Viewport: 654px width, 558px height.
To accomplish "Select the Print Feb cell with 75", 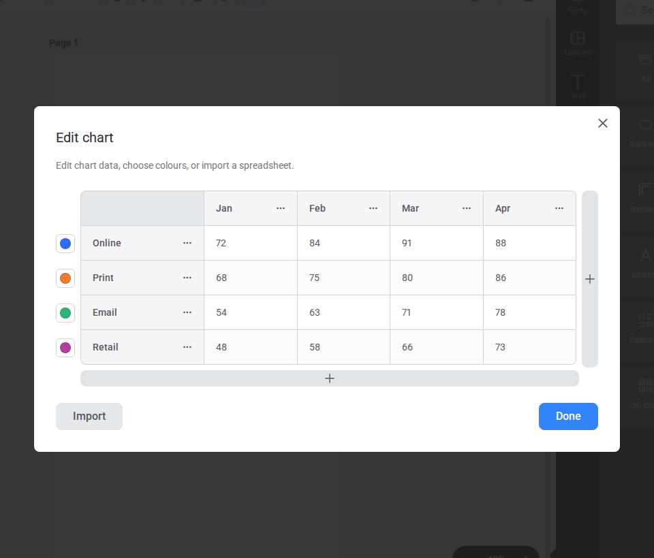I will click(343, 278).
